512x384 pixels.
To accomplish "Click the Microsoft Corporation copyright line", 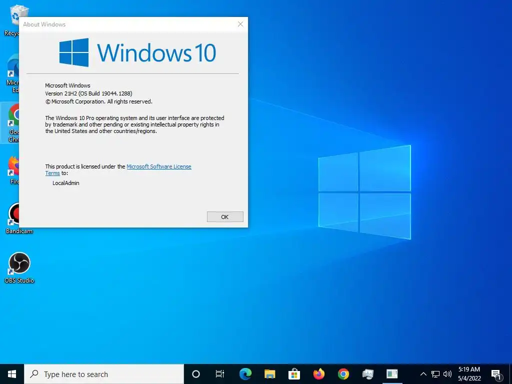I will coord(98,101).
